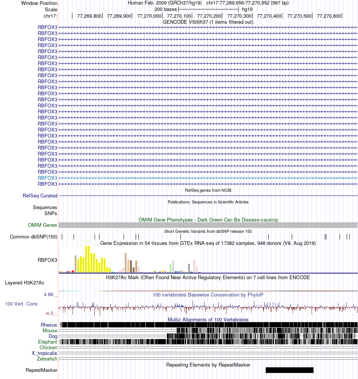Click the X_tropicalis alignment label
Image resolution: width=358 pixels, height=379 pixels.
tap(44, 353)
